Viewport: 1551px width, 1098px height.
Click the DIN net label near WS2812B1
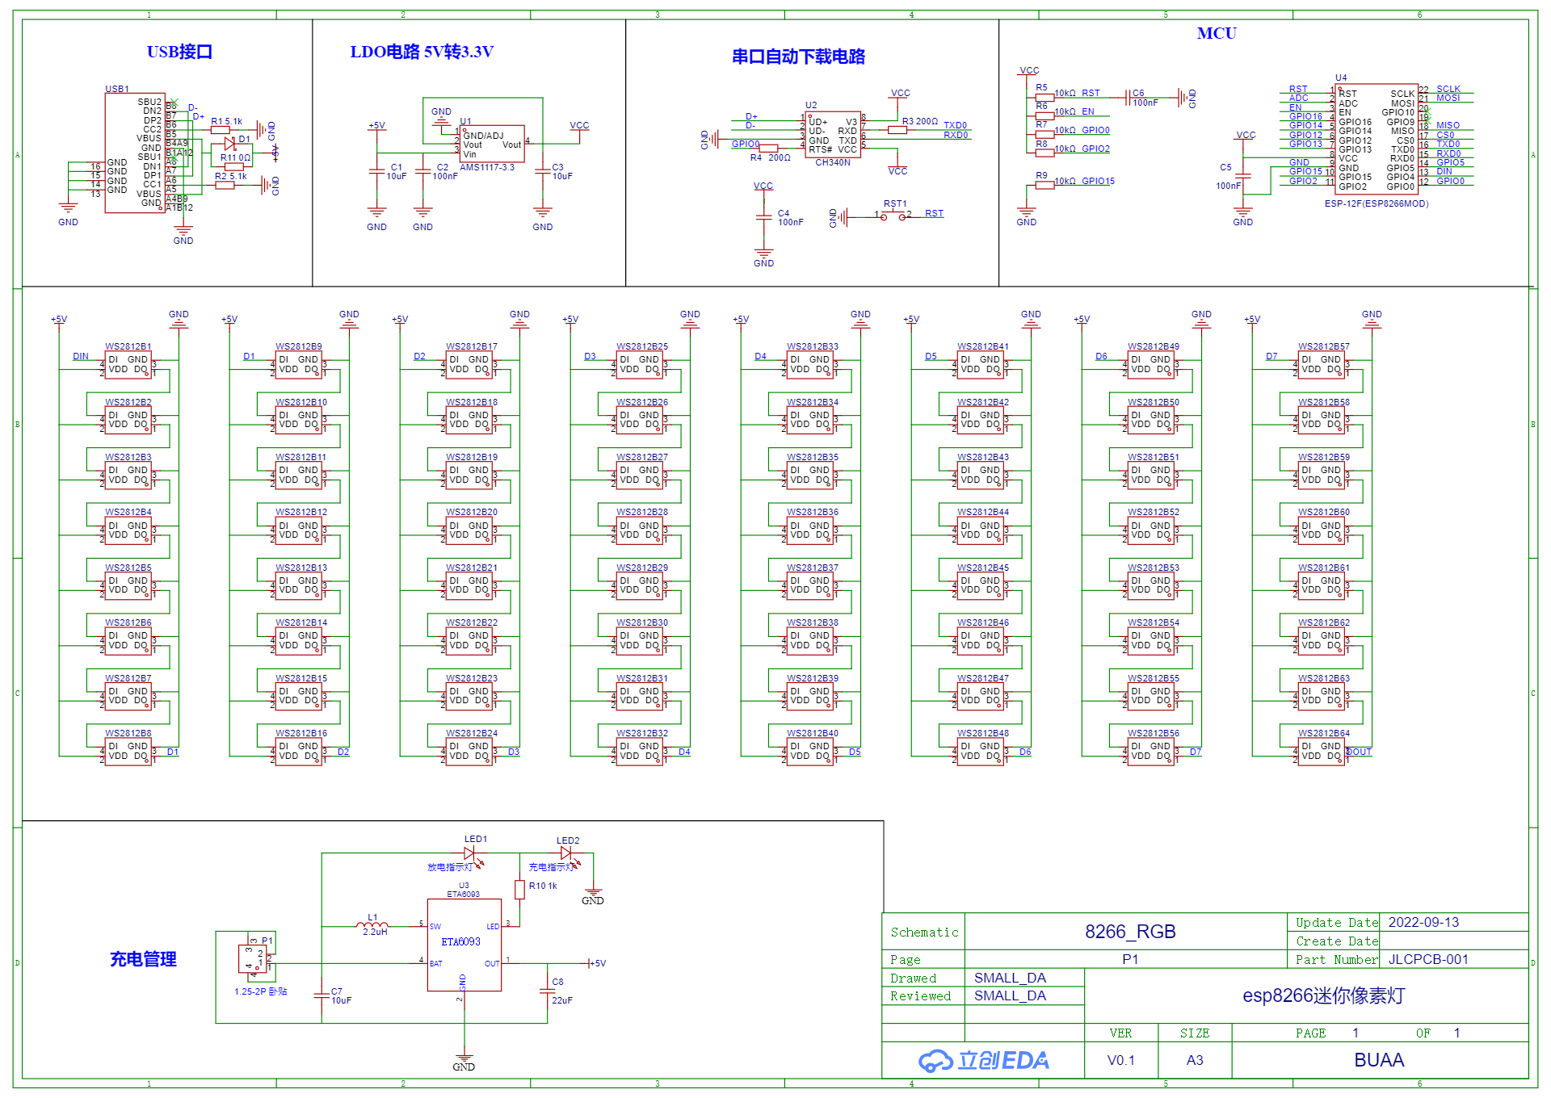click(81, 356)
